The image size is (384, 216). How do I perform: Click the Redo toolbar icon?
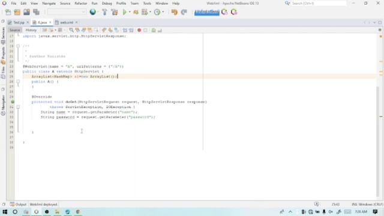tap(184, 12)
